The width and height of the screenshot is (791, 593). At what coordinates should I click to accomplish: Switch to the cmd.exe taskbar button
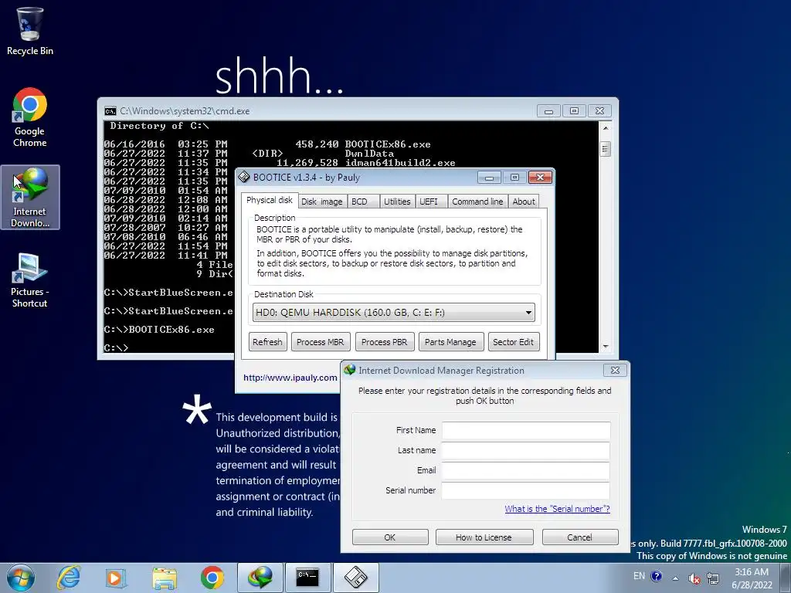[307, 578]
